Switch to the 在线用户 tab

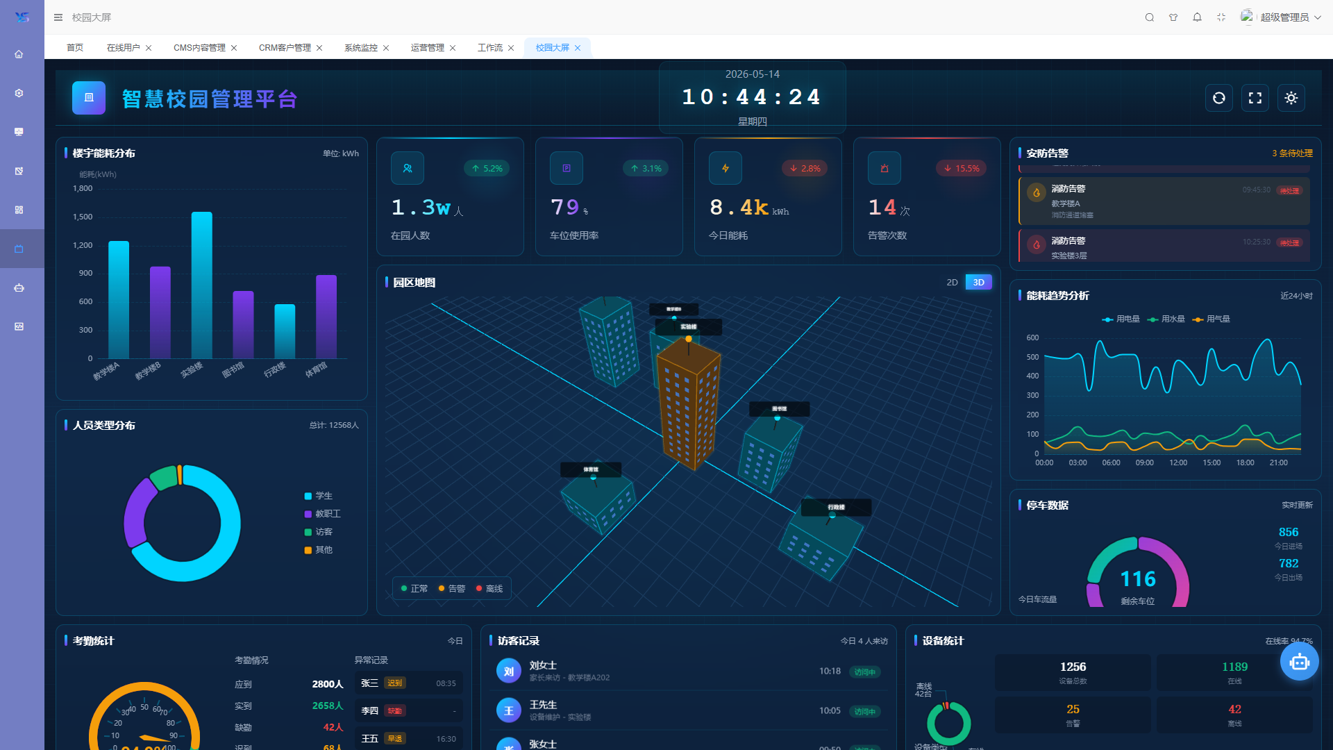(124, 48)
